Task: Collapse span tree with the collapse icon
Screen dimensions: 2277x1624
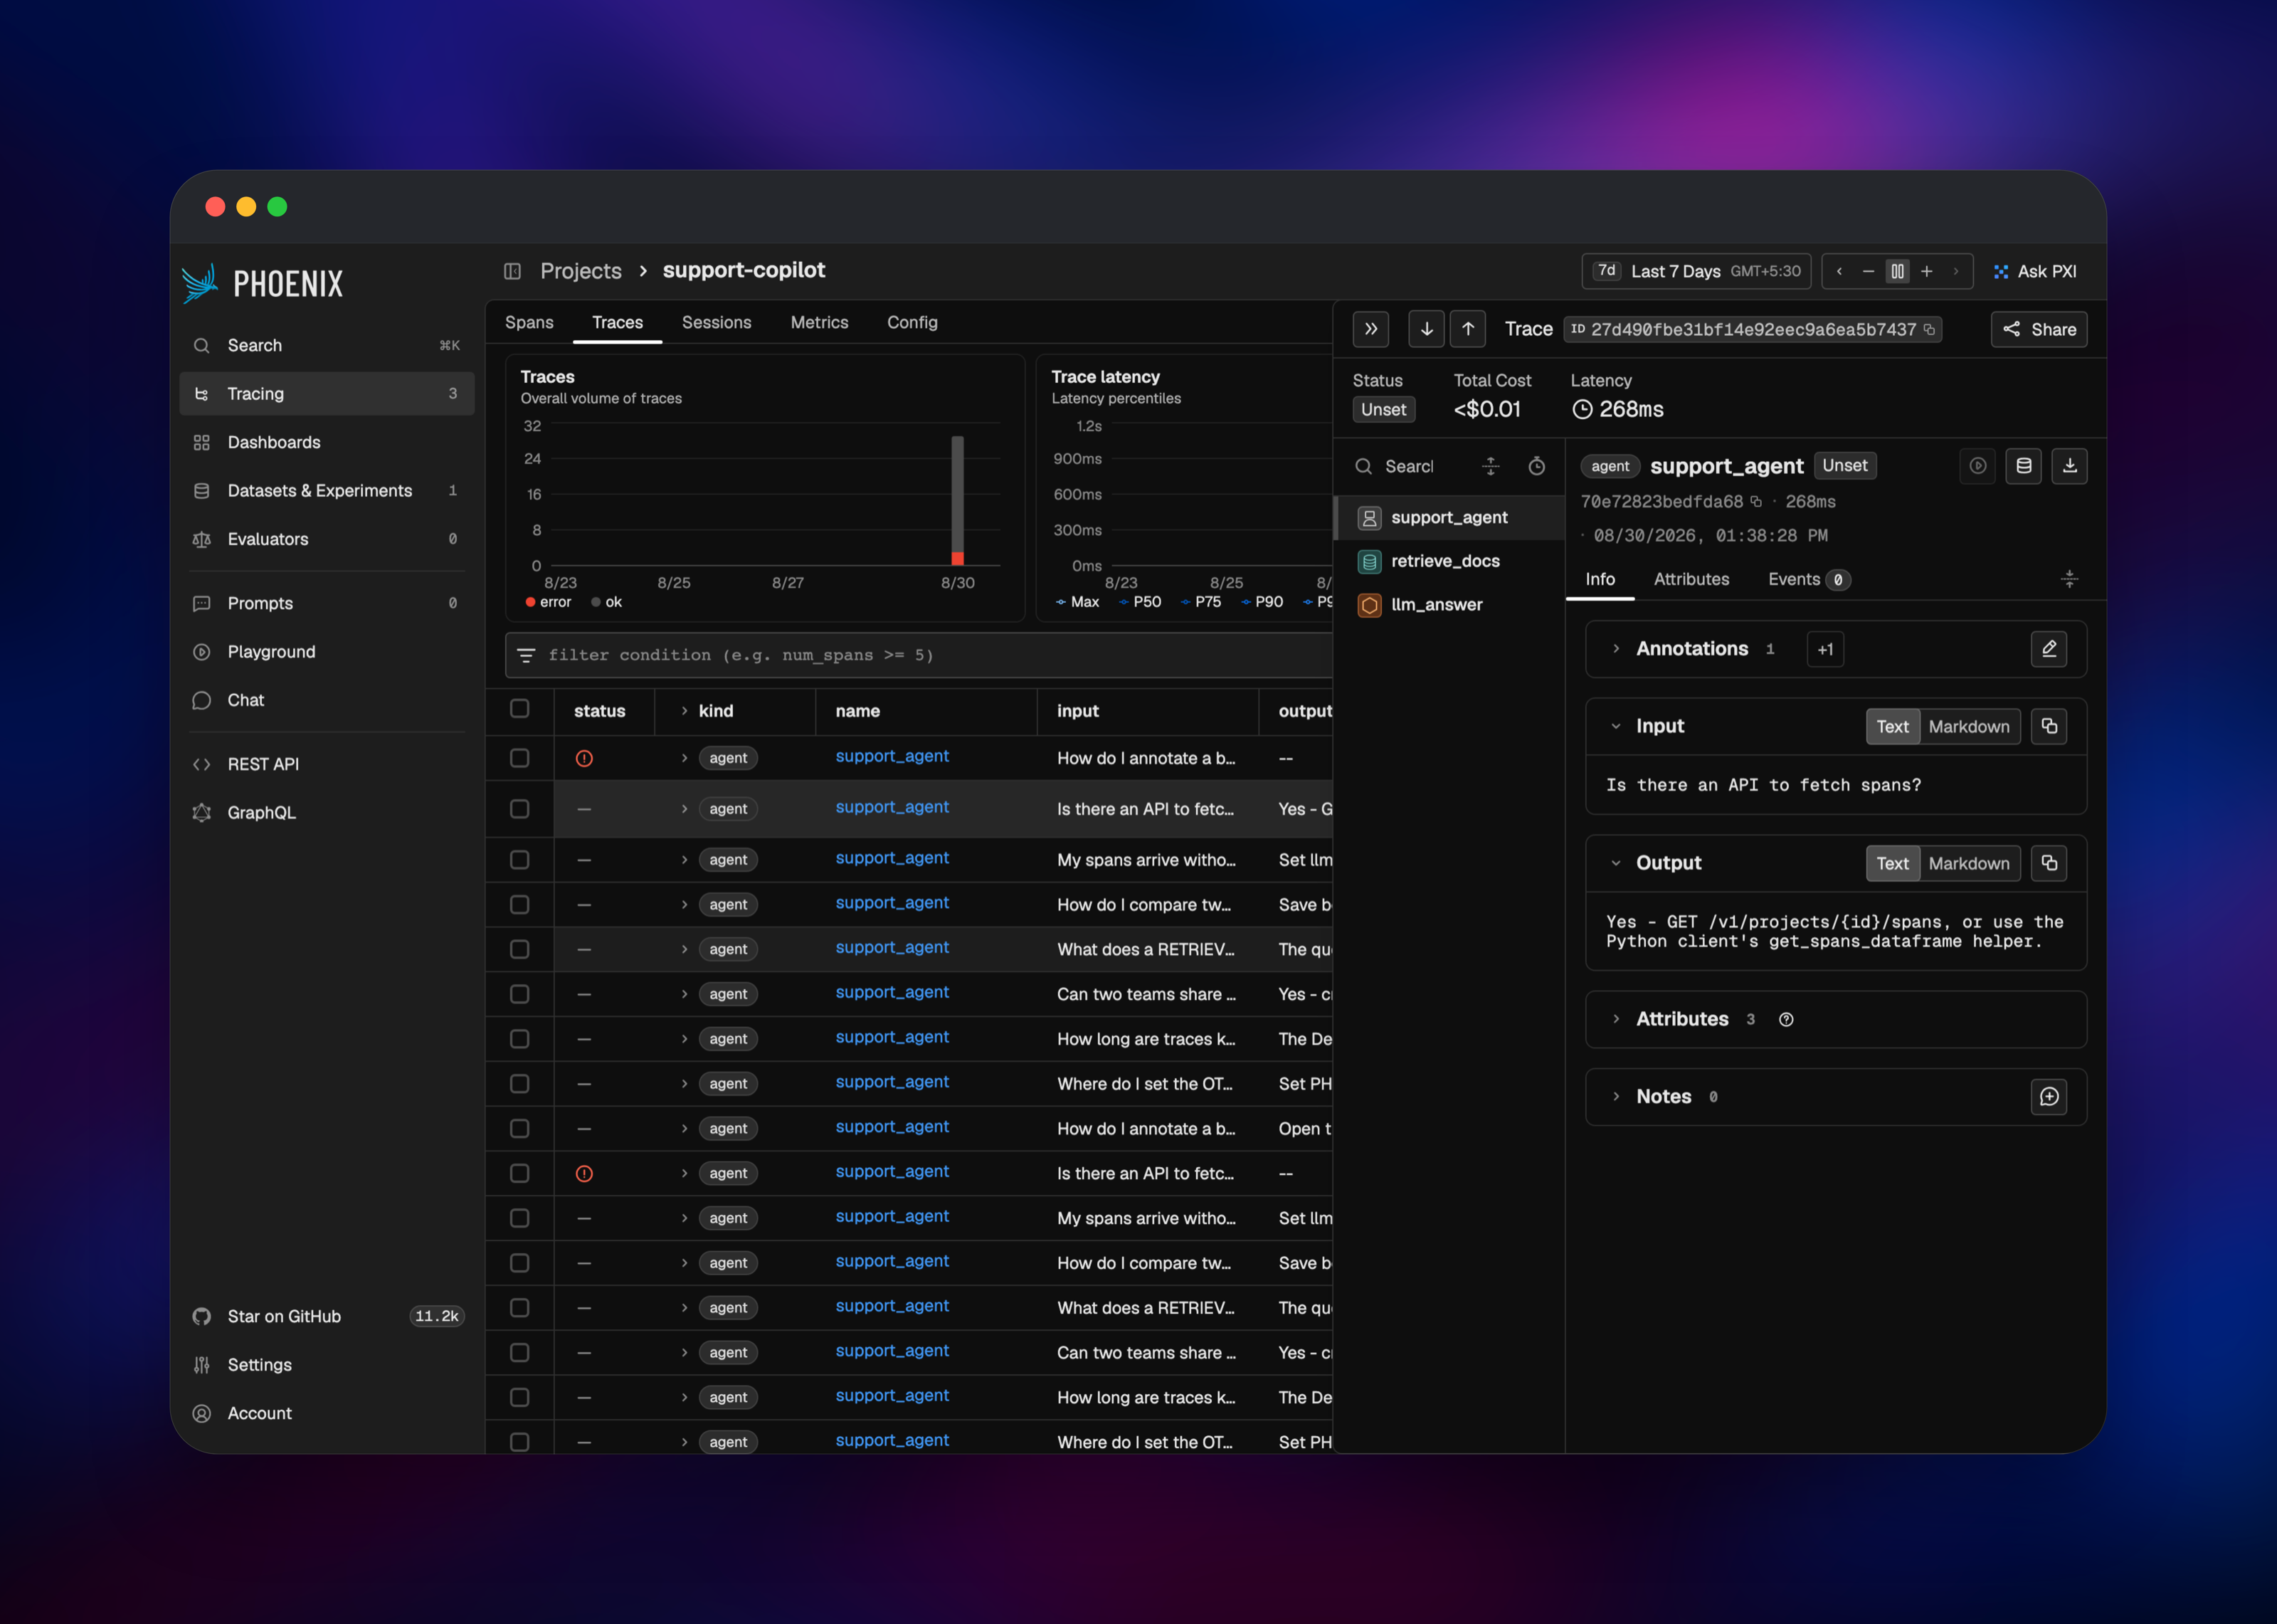Action: pyautogui.click(x=1490, y=466)
